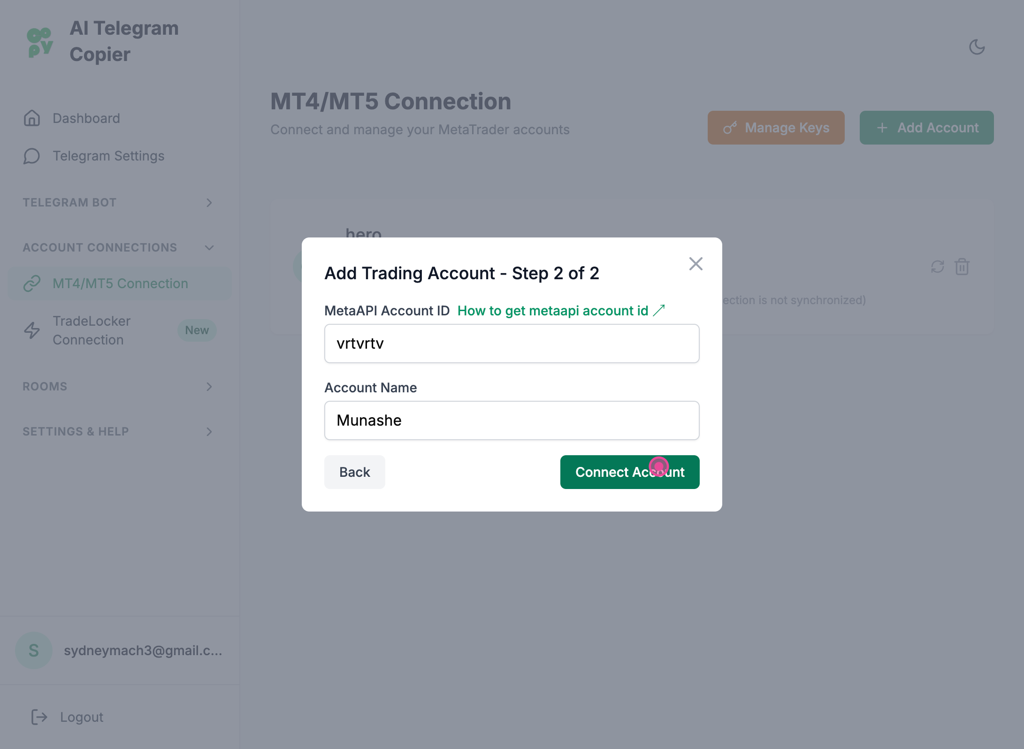This screenshot has width=1024, height=749.
Task: Collapse the Account Connections section
Action: point(209,248)
